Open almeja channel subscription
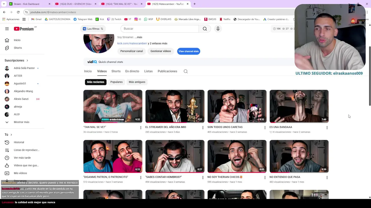Screen dimensions: 371x208 coord(18,107)
